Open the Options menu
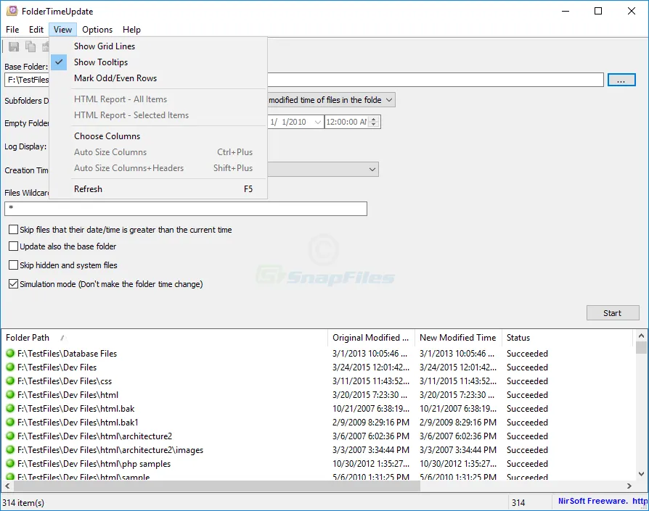 point(97,29)
